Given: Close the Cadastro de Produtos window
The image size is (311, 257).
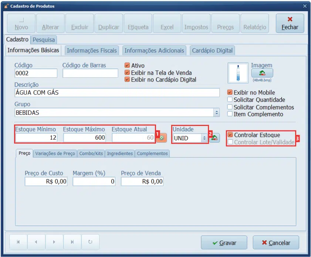Looking at the screenshot, I should coord(305,6).
